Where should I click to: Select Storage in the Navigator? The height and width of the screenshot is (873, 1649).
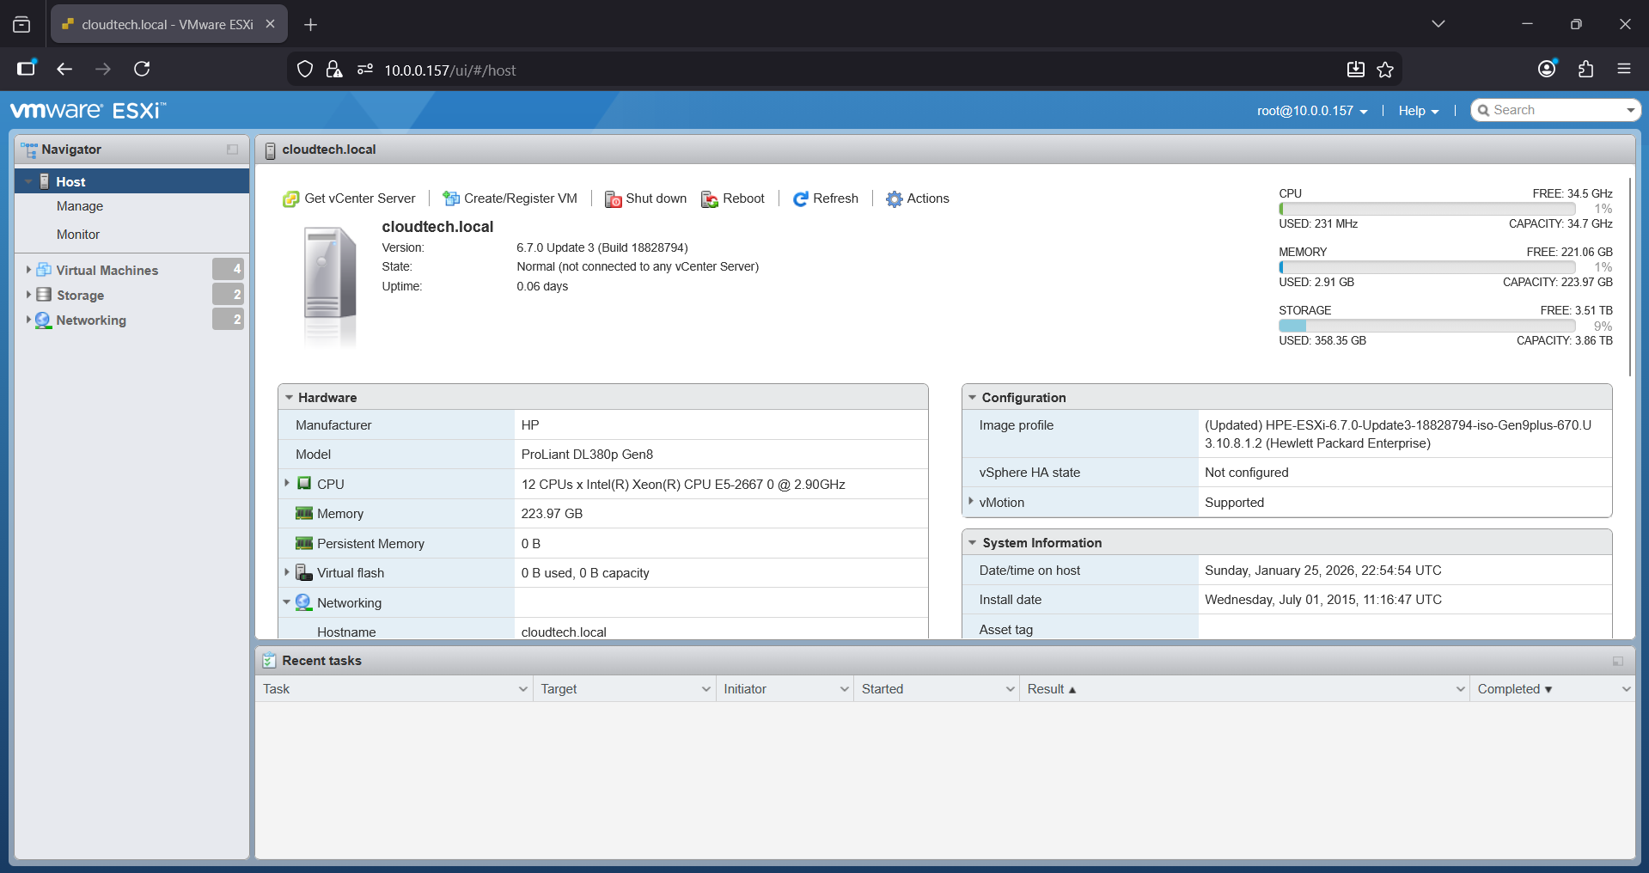pos(79,295)
